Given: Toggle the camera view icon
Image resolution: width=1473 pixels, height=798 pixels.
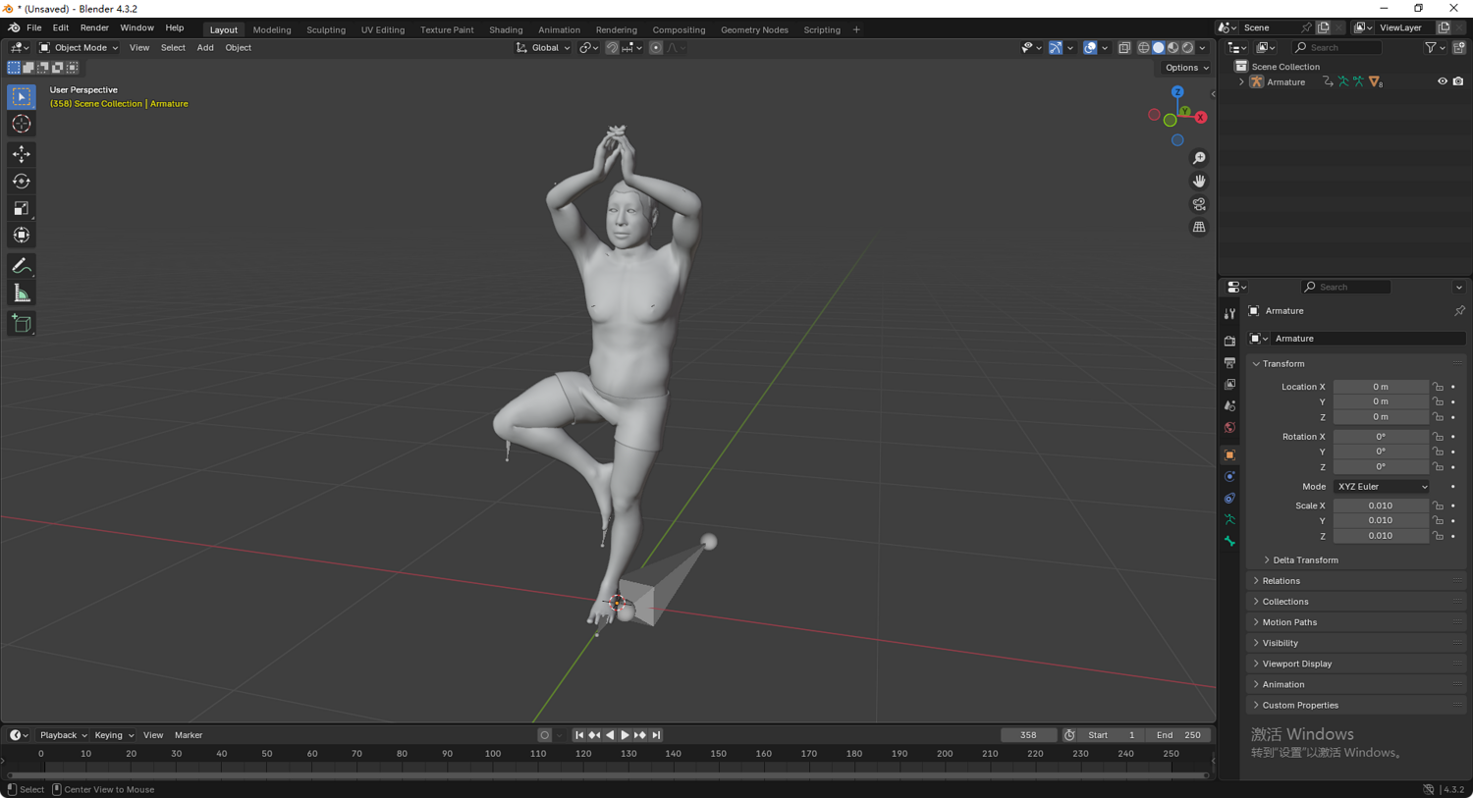Looking at the screenshot, I should (x=1199, y=204).
